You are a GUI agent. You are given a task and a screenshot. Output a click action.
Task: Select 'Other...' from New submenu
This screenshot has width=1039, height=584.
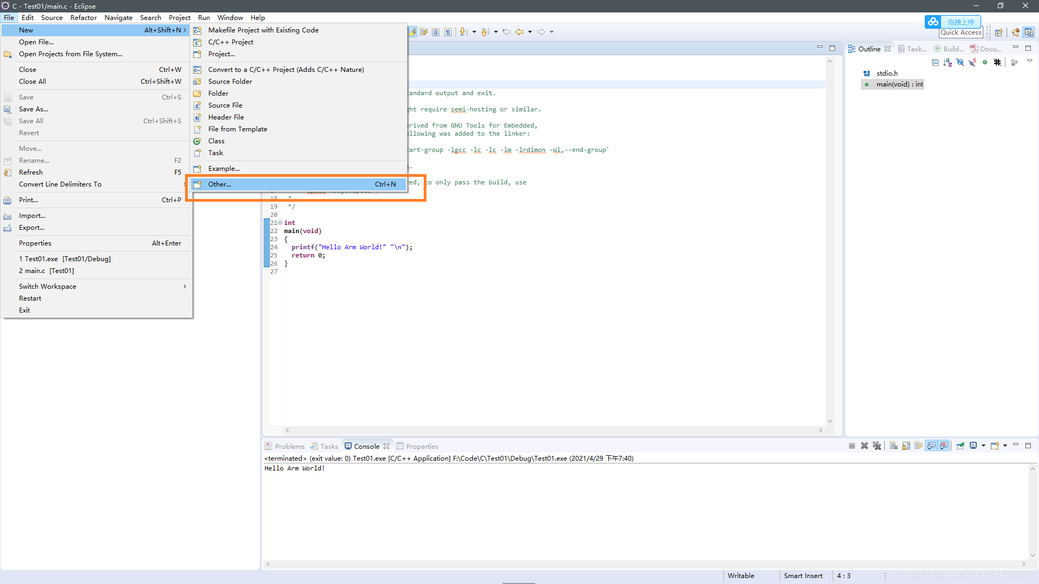pos(219,183)
